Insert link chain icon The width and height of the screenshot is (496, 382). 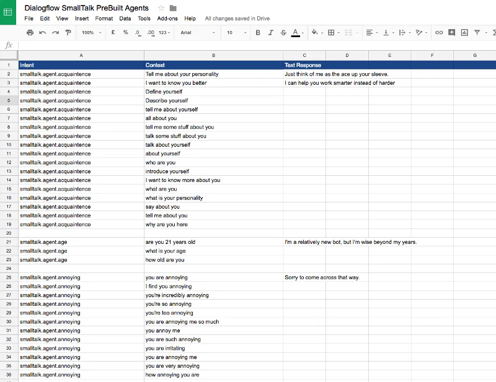439,32
